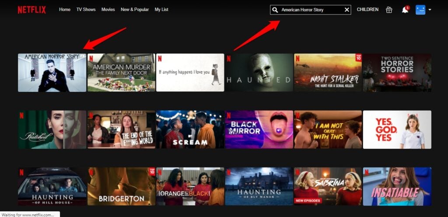Switch to the CHILDREN profile link

(x=367, y=10)
